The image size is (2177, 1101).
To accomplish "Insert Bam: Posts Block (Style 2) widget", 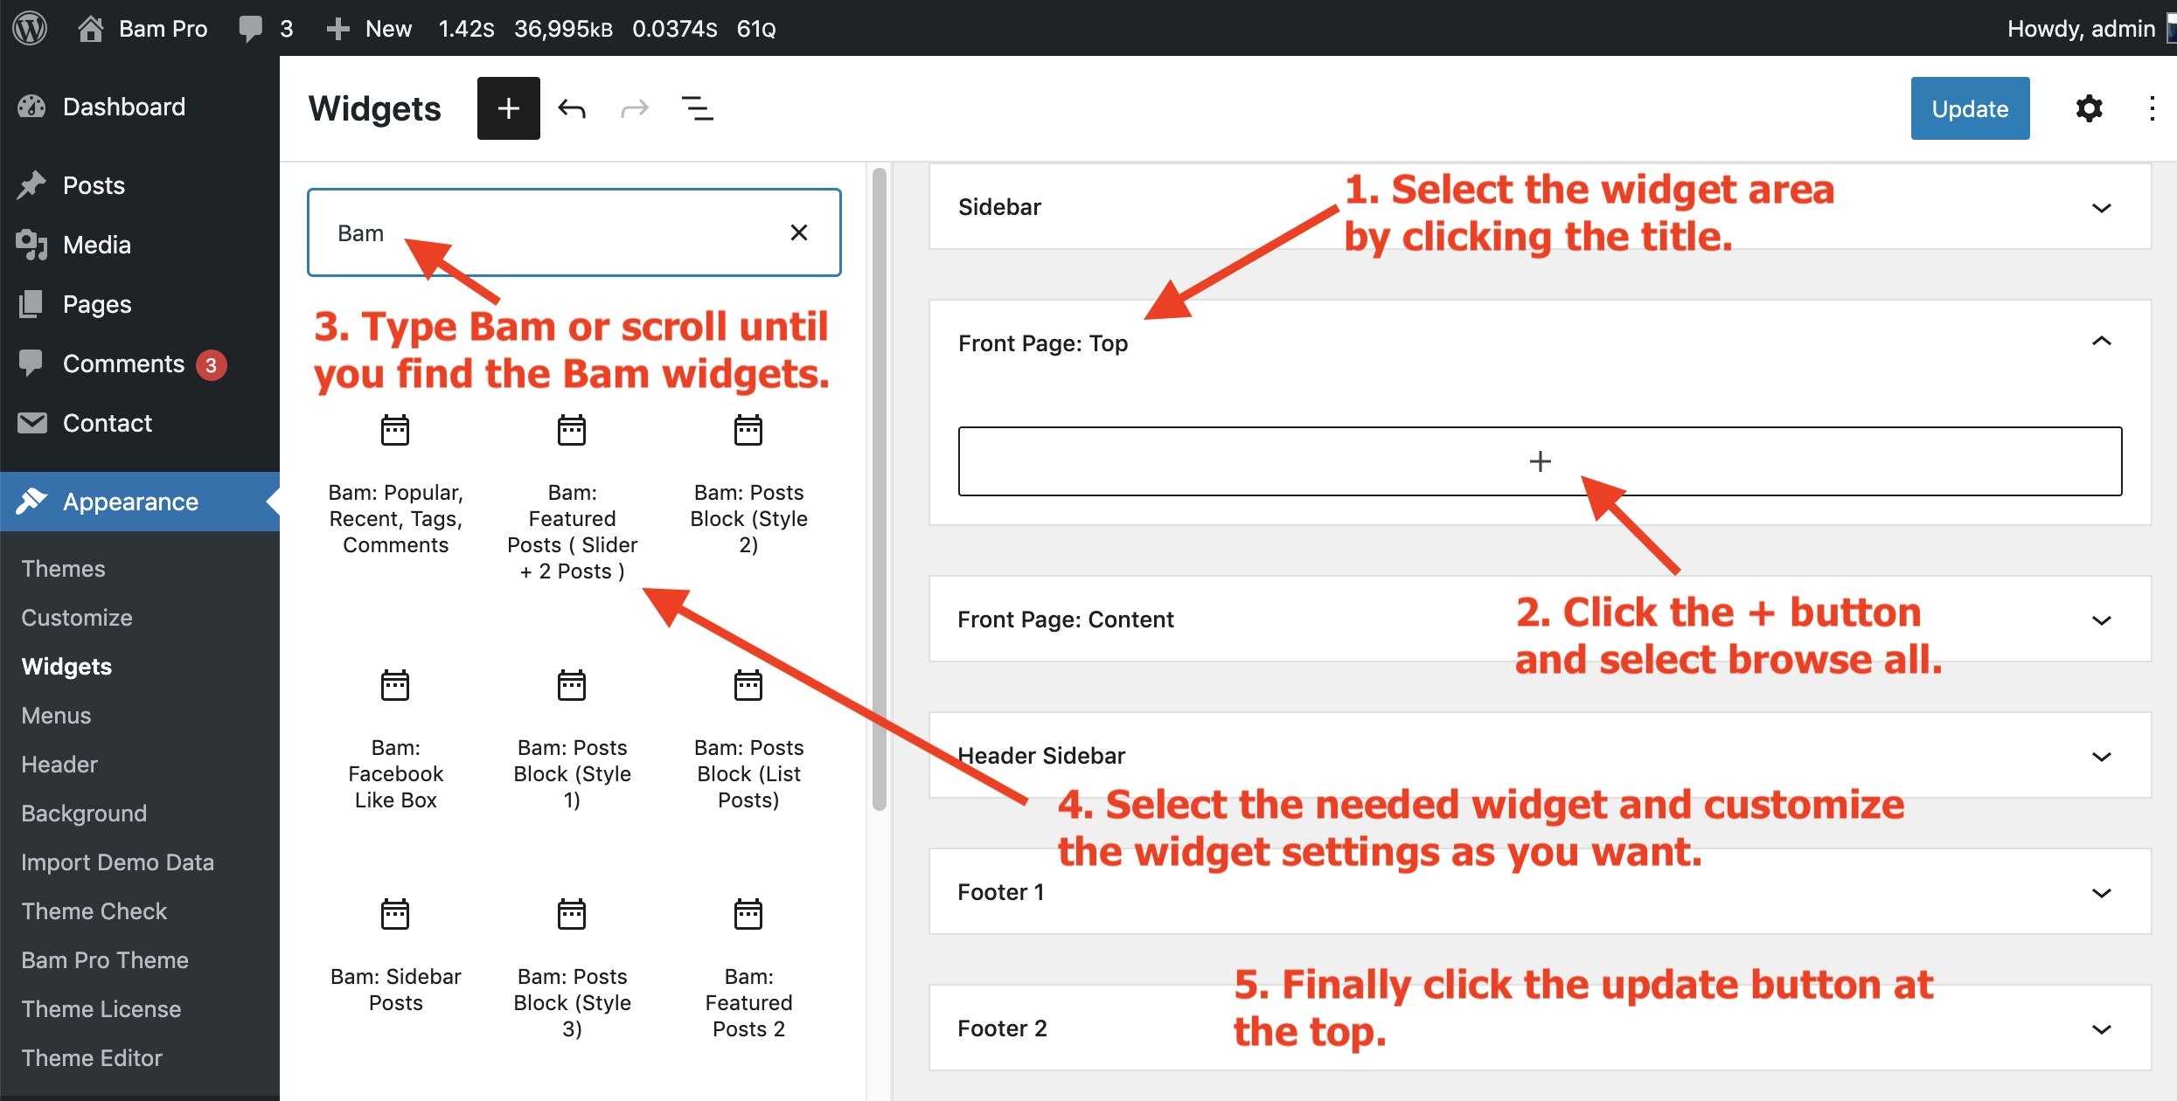I will [x=748, y=486].
